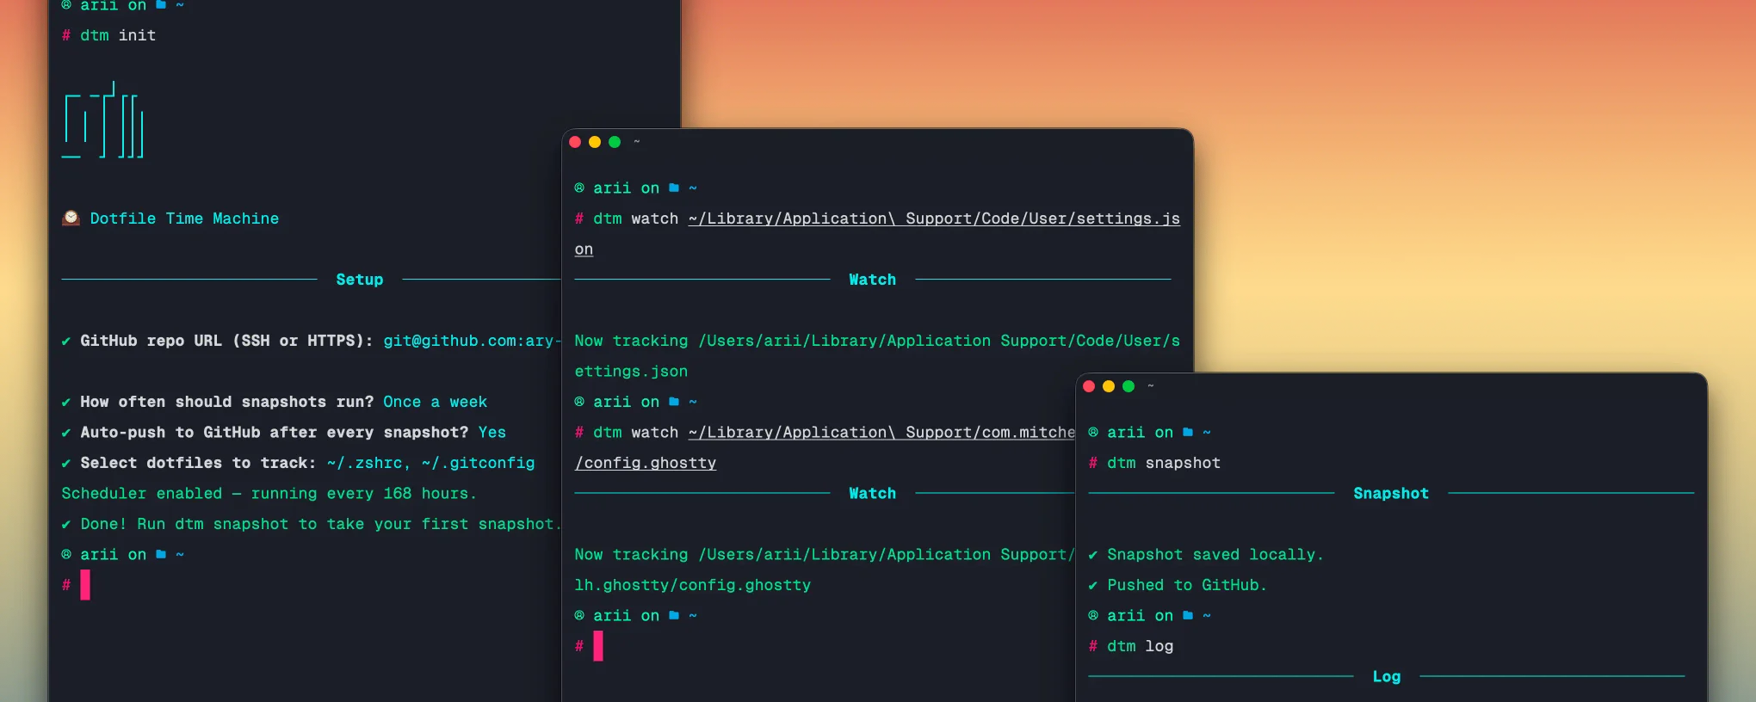
Task: Click the blue folder icon above the 'dtm snapshot' command
Action: coord(1188,432)
